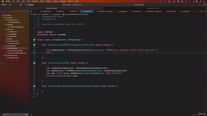Collapse the LoanApp group folder
This screenshot has height=116, width=207.
pos(3,17)
